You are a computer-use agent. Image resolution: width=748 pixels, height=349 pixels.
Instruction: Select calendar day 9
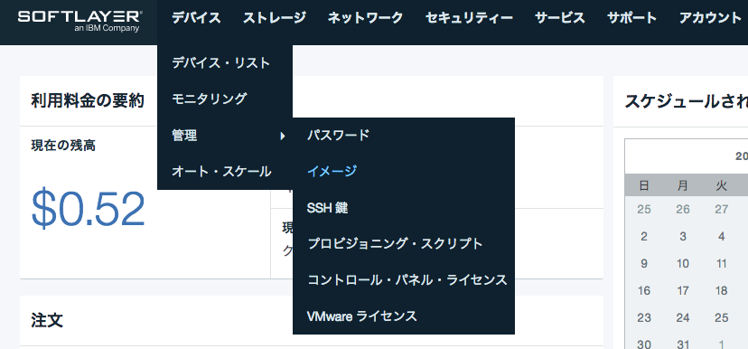point(644,263)
